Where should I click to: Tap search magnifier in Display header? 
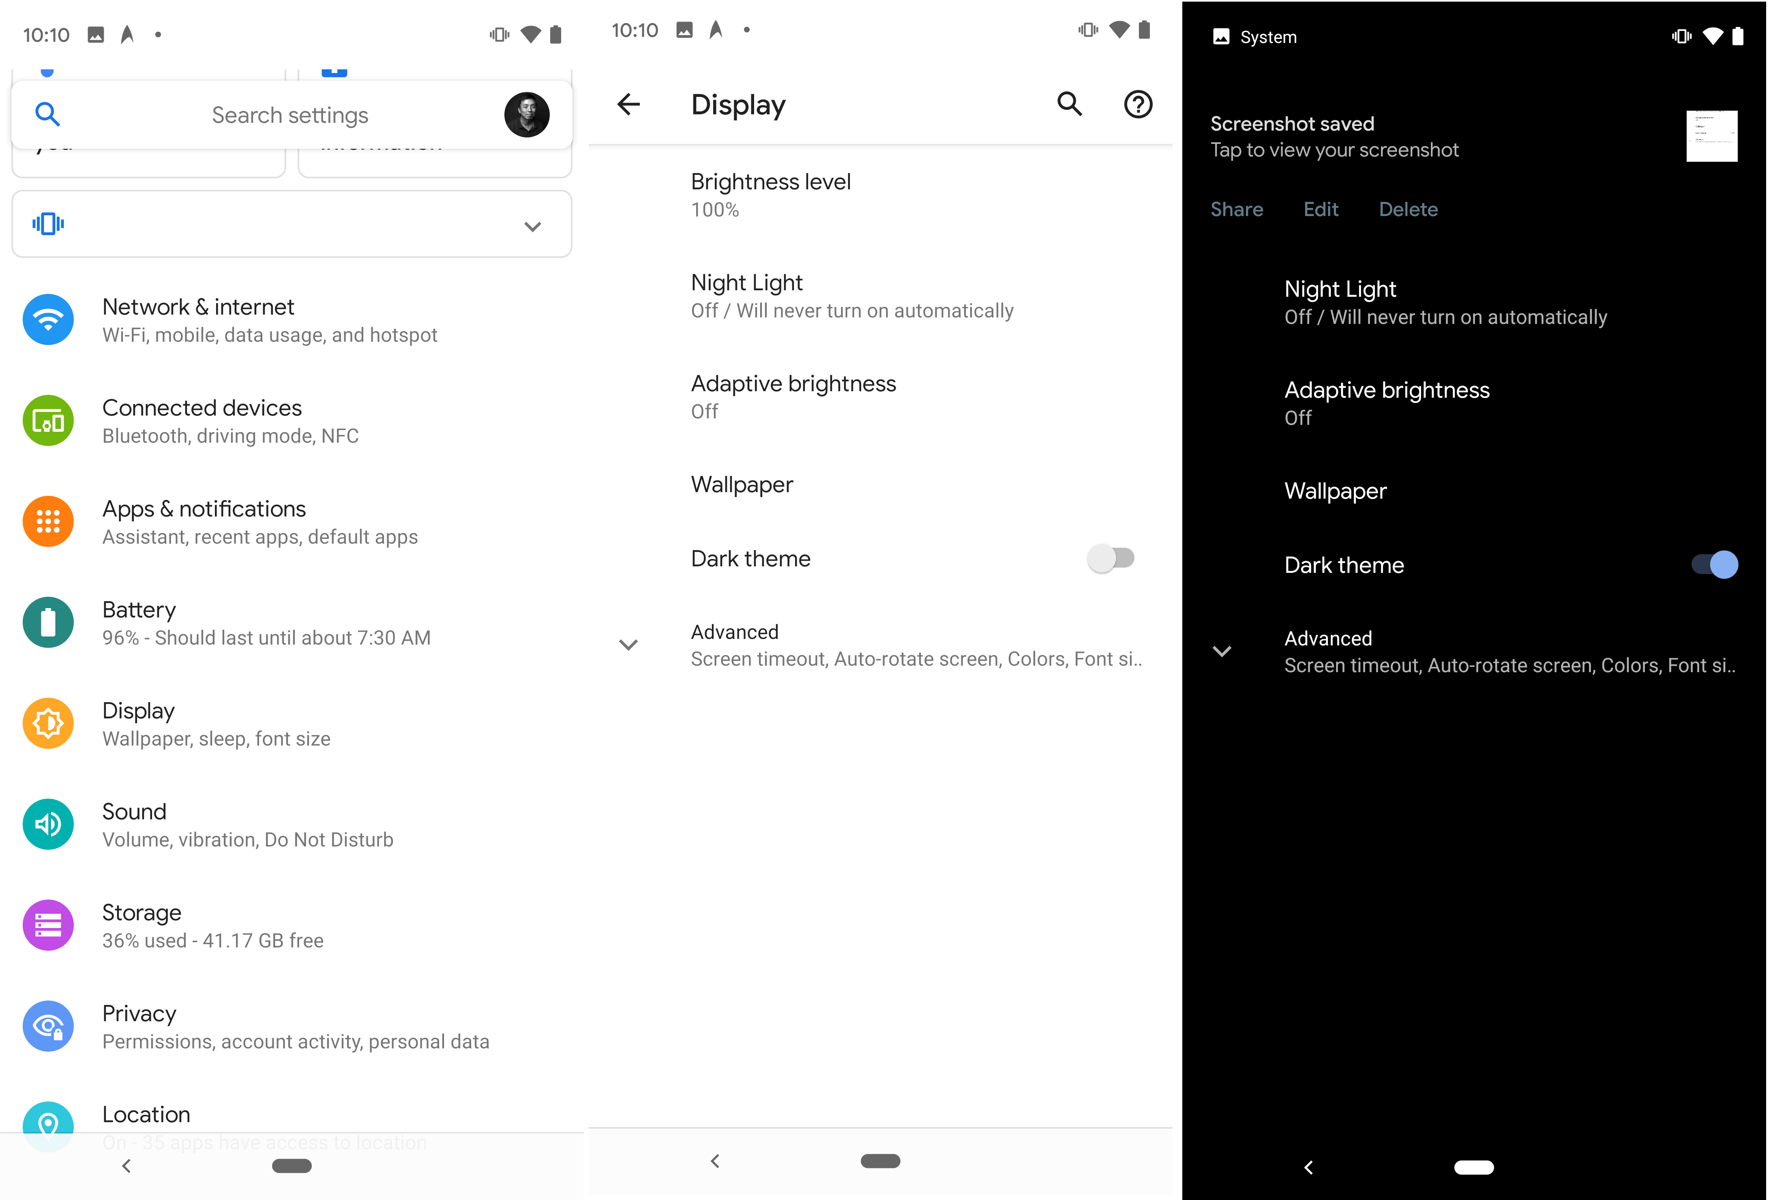pos(1069,104)
